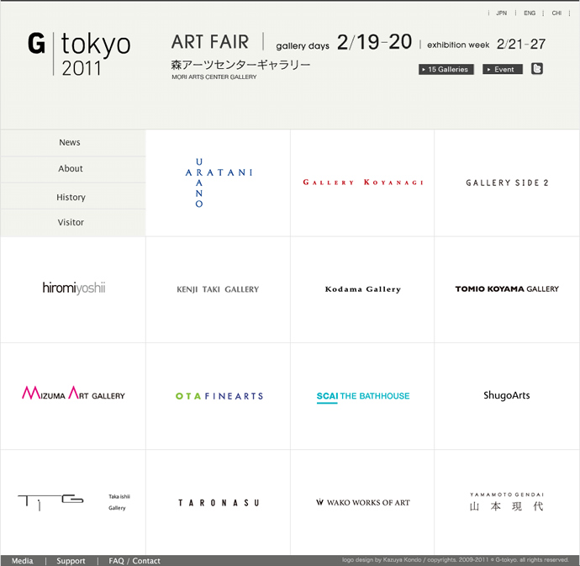Open the 15 Galleries button

pos(446,69)
